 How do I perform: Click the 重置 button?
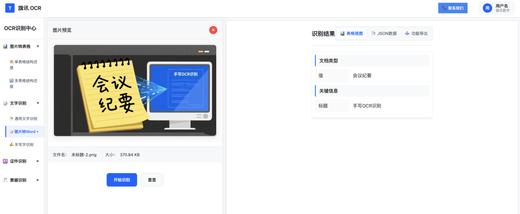tap(152, 180)
